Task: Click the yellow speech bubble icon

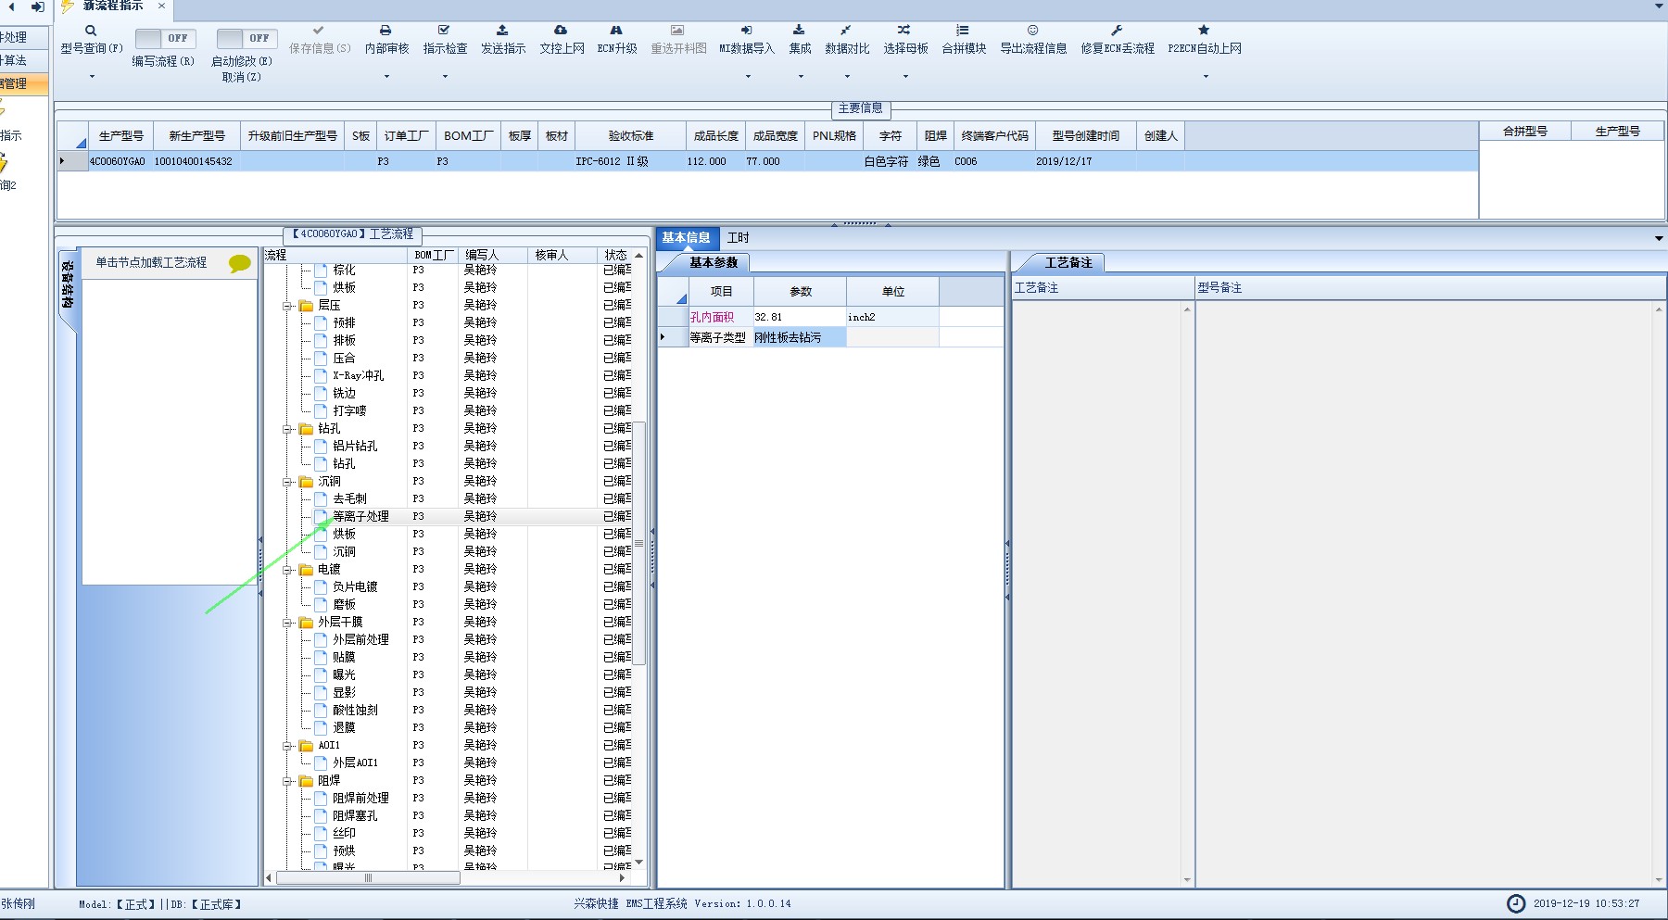Action: [240, 263]
